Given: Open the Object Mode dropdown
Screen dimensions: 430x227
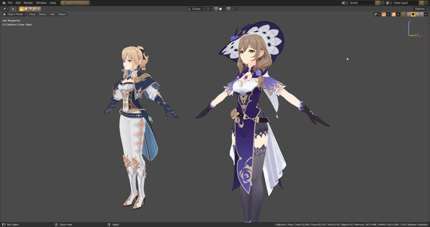Looking at the screenshot, I should point(14,14).
